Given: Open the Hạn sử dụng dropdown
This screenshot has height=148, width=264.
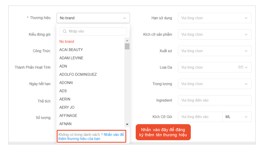Looking at the screenshot, I should (x=214, y=18).
